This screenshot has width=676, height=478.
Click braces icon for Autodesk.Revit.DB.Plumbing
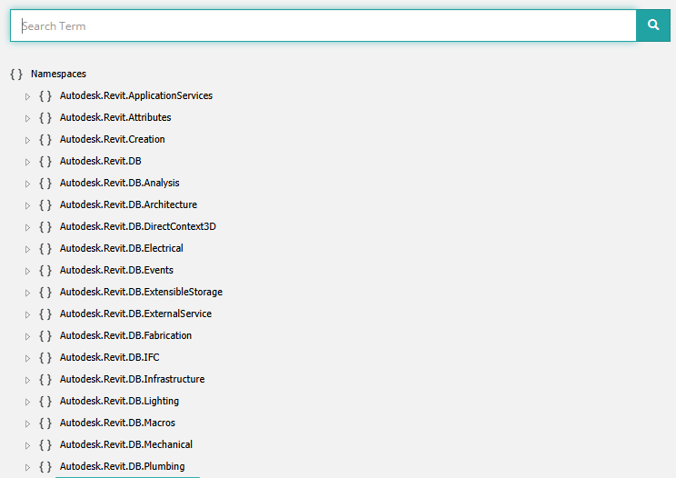[x=45, y=466]
